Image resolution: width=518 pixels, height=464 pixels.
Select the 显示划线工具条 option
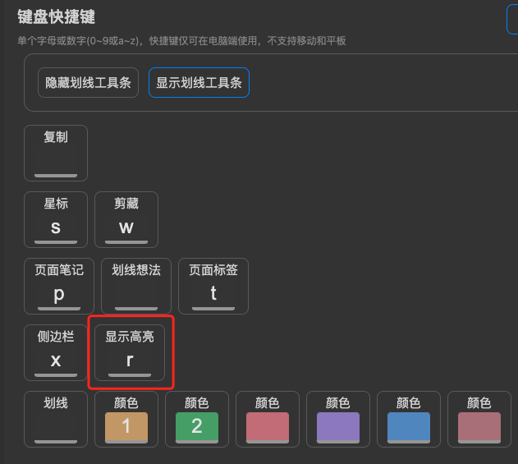point(199,83)
